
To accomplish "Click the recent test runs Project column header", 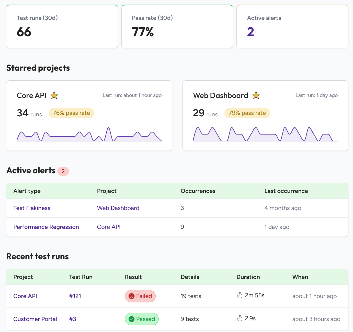I will coord(23,277).
